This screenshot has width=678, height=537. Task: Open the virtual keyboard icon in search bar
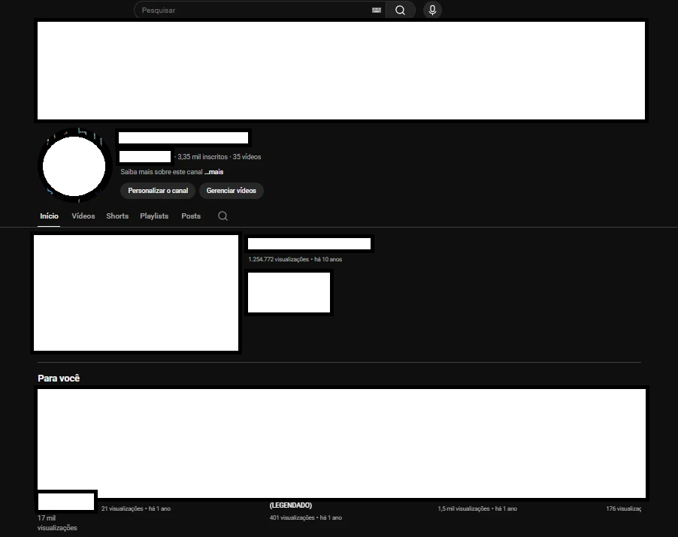pyautogui.click(x=377, y=11)
